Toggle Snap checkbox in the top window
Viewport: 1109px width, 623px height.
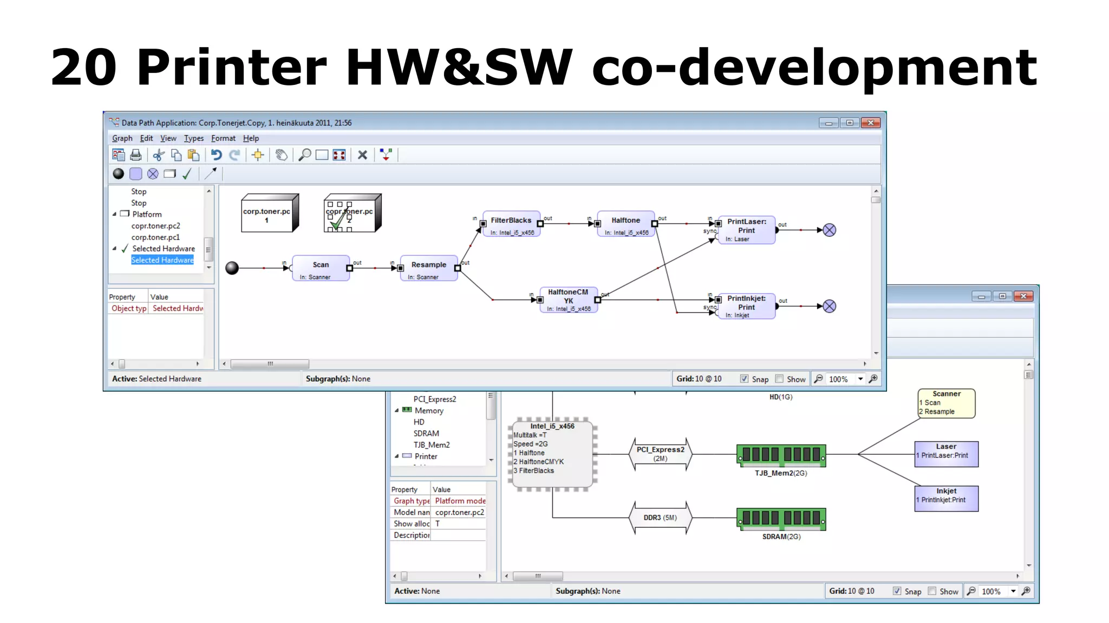(x=744, y=379)
